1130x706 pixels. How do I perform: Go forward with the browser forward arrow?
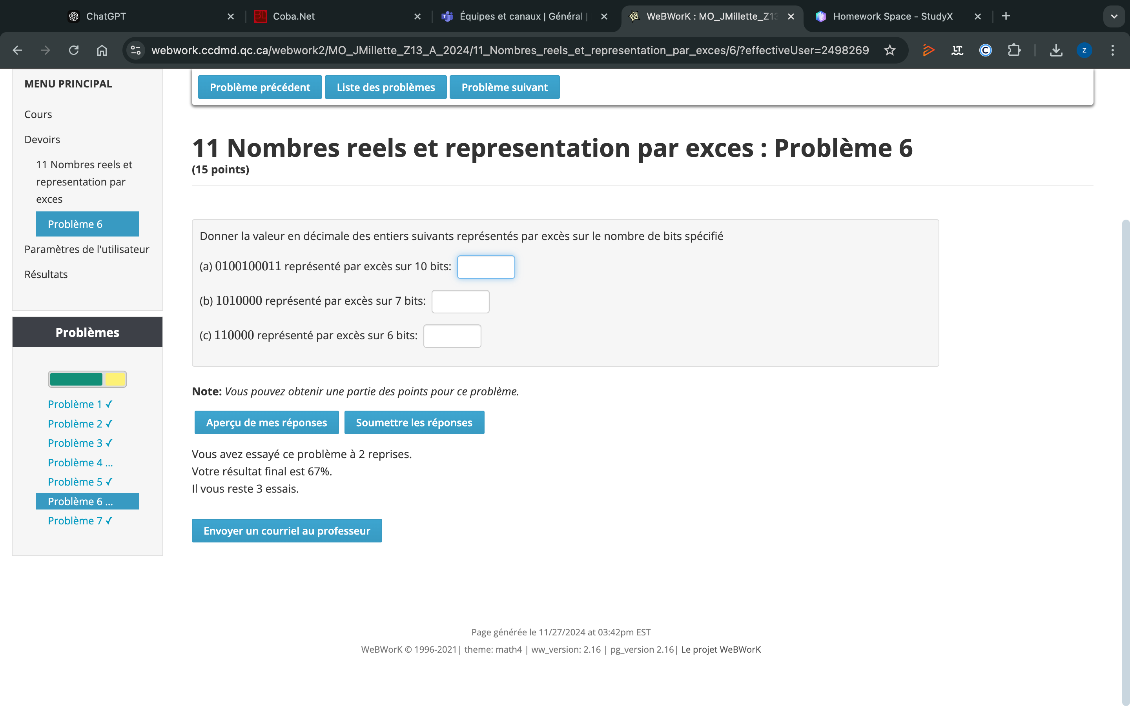(45, 50)
